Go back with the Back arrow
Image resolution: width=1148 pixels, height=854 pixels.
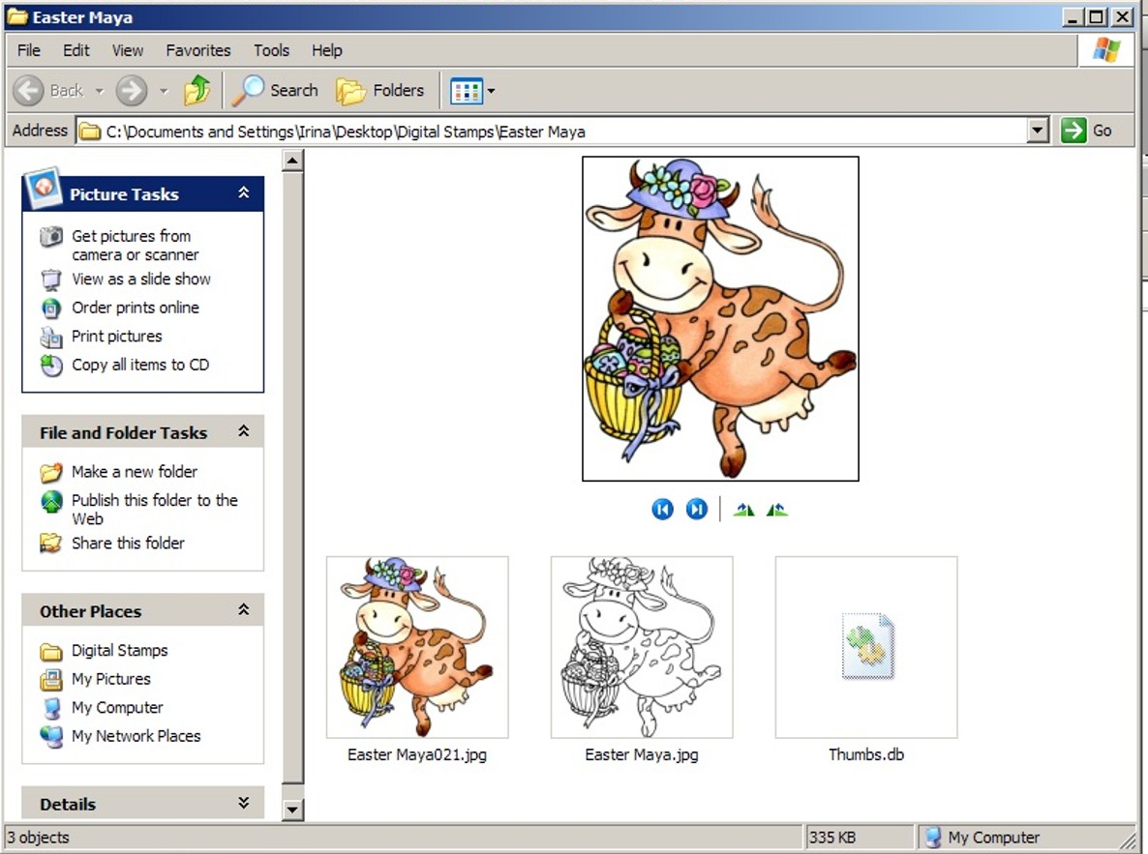click(29, 91)
